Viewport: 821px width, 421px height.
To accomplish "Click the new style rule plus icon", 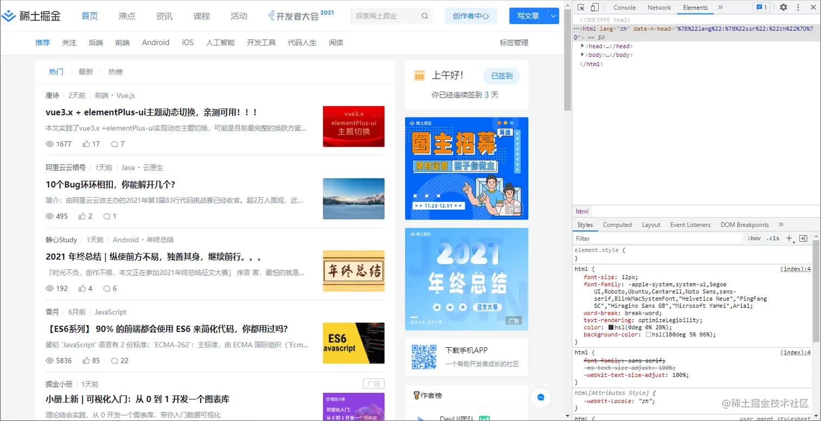I will coord(790,238).
